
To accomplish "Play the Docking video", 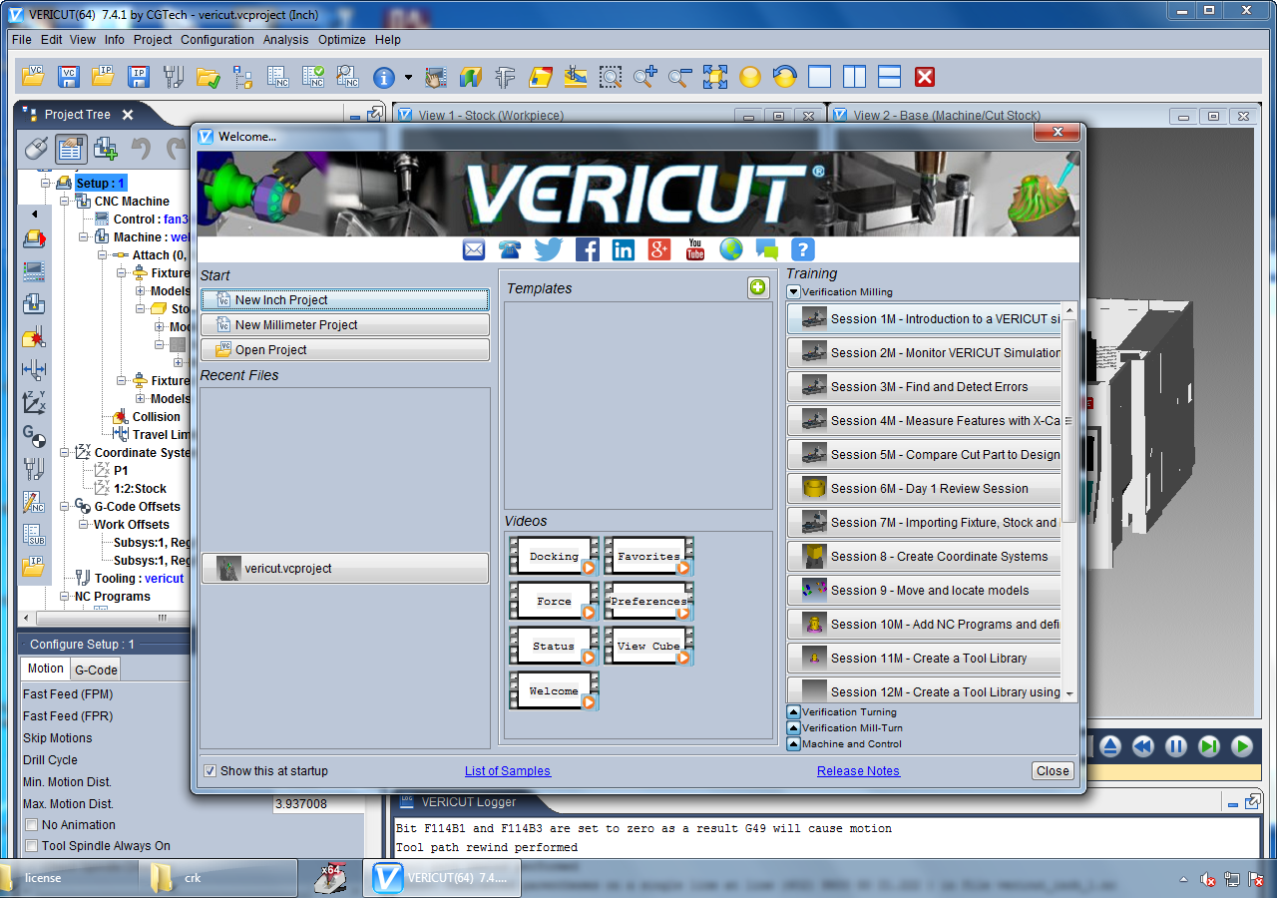I will pyautogui.click(x=554, y=556).
